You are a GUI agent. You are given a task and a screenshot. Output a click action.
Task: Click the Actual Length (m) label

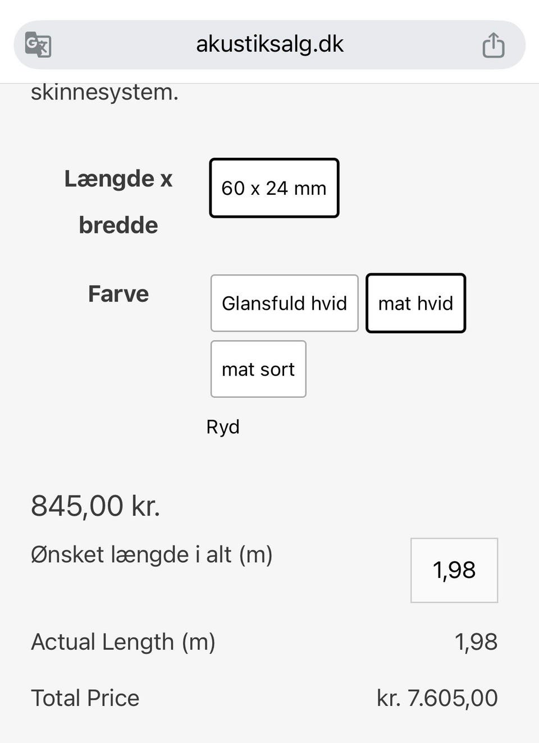click(123, 642)
